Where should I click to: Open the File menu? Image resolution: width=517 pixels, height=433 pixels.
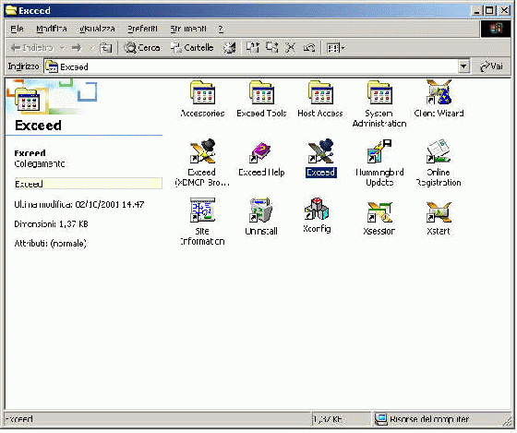pos(17,29)
